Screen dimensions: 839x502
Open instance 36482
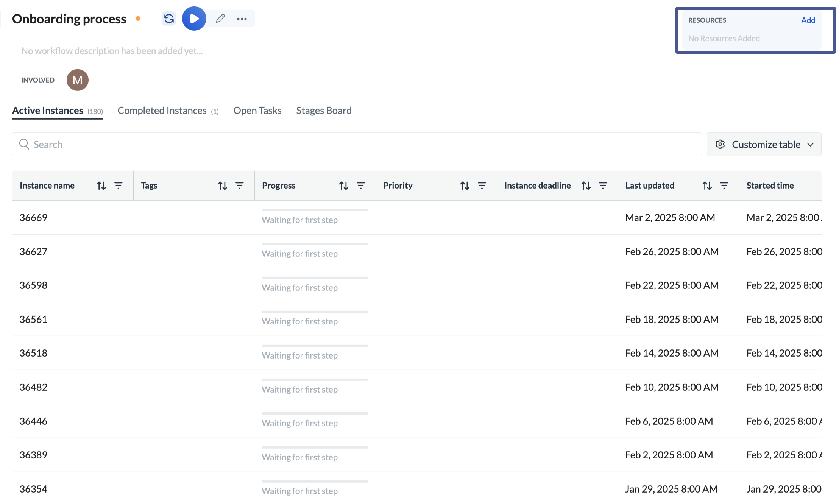tap(33, 387)
